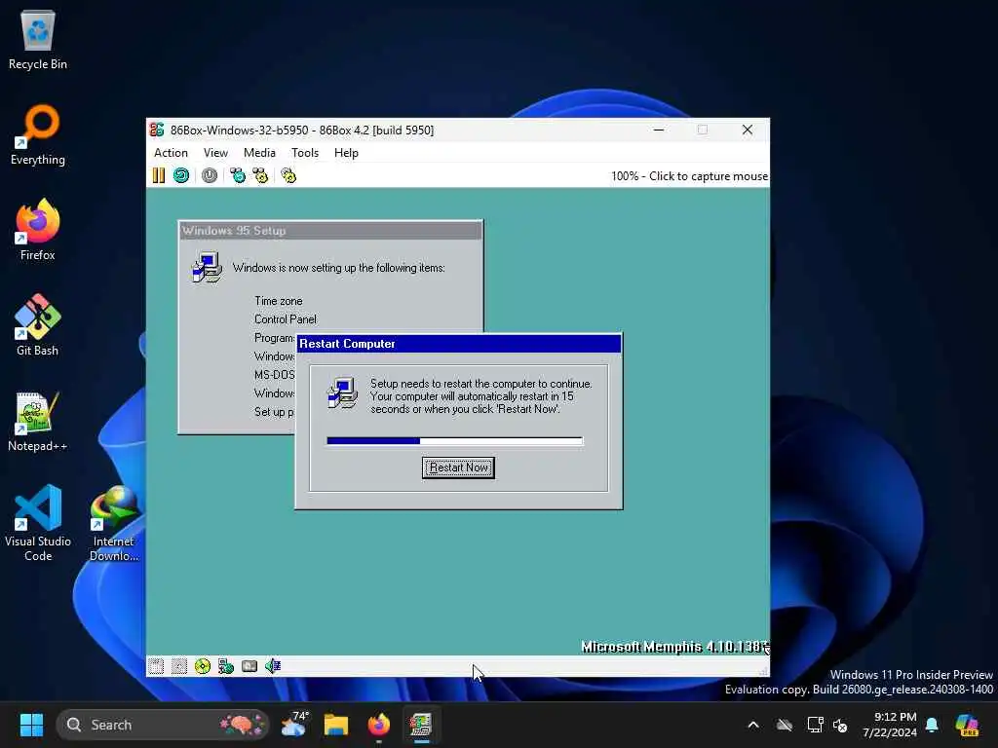Click the Restart Now button
The height and width of the screenshot is (748, 998).
pos(458,467)
